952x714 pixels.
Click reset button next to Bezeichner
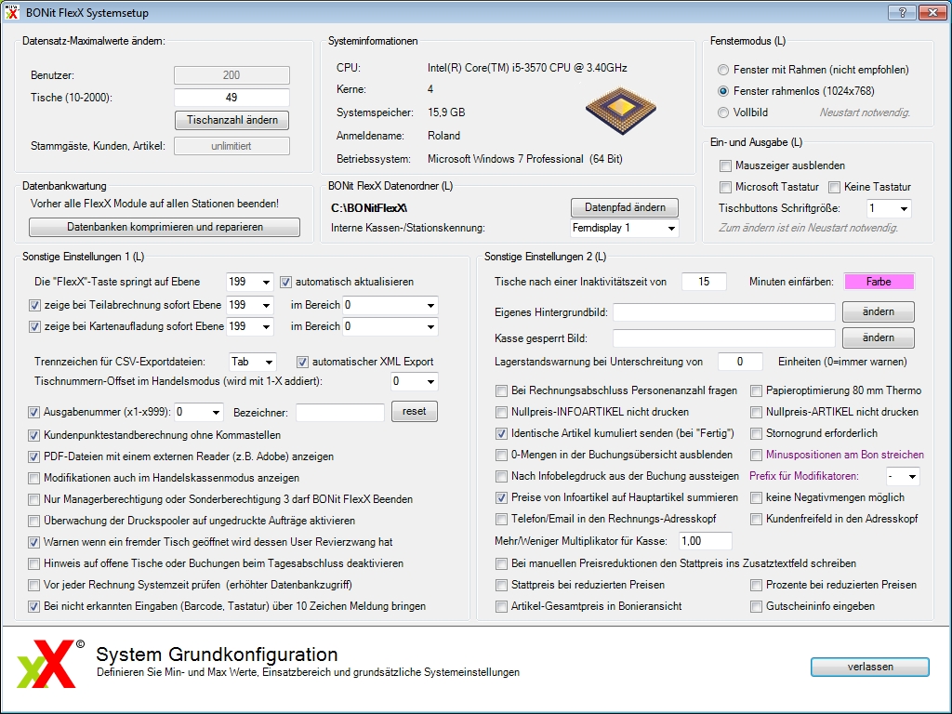414,412
